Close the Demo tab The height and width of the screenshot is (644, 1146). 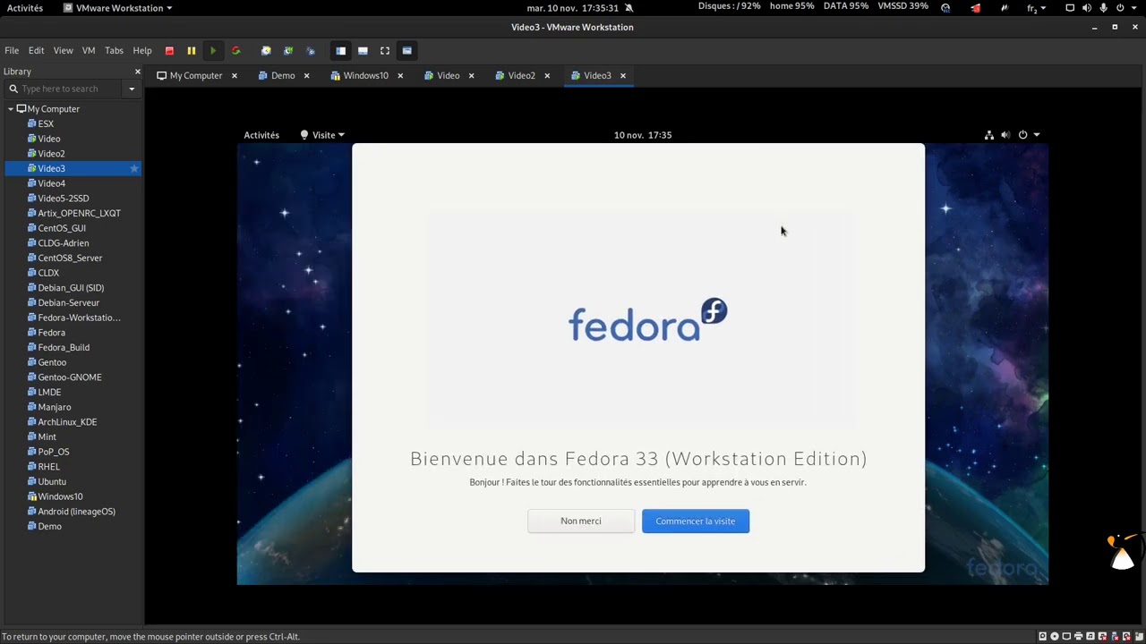[x=306, y=76]
